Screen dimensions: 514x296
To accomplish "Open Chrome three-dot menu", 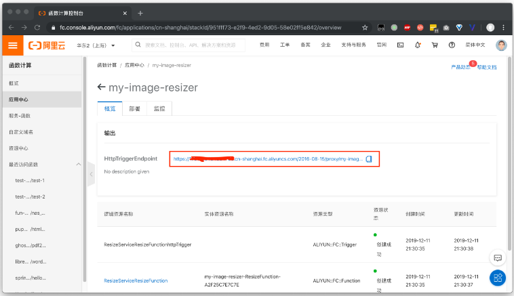I will coord(504,28).
